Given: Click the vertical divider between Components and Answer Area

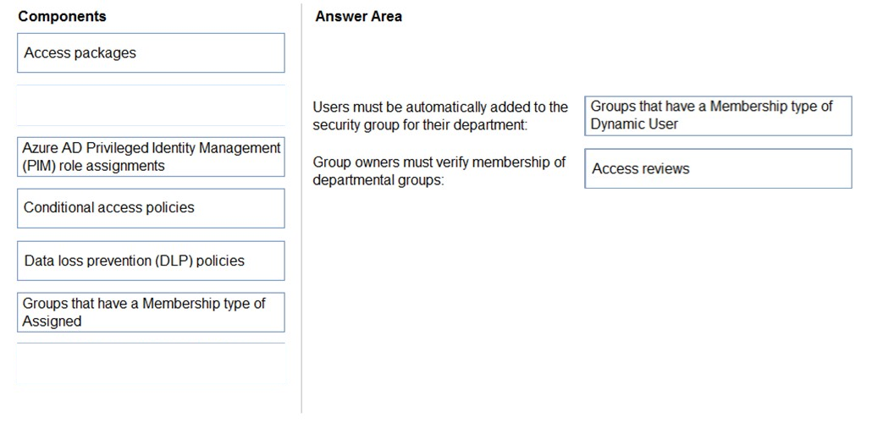Looking at the screenshot, I should pyautogui.click(x=301, y=208).
